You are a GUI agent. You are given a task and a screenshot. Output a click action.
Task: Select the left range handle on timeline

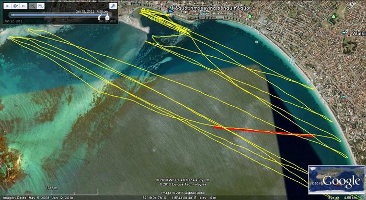click(x=100, y=17)
